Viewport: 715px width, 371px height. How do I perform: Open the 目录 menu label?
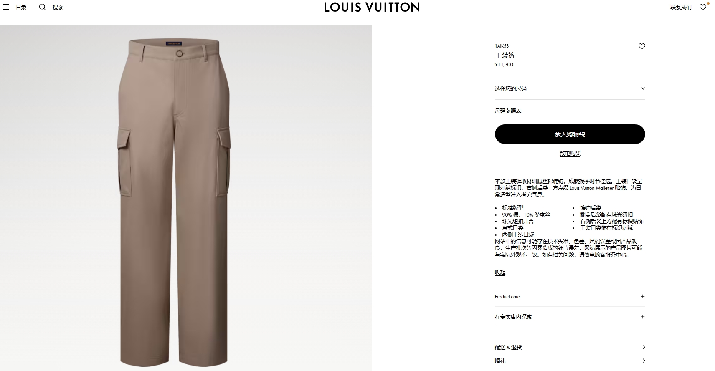pyautogui.click(x=21, y=7)
